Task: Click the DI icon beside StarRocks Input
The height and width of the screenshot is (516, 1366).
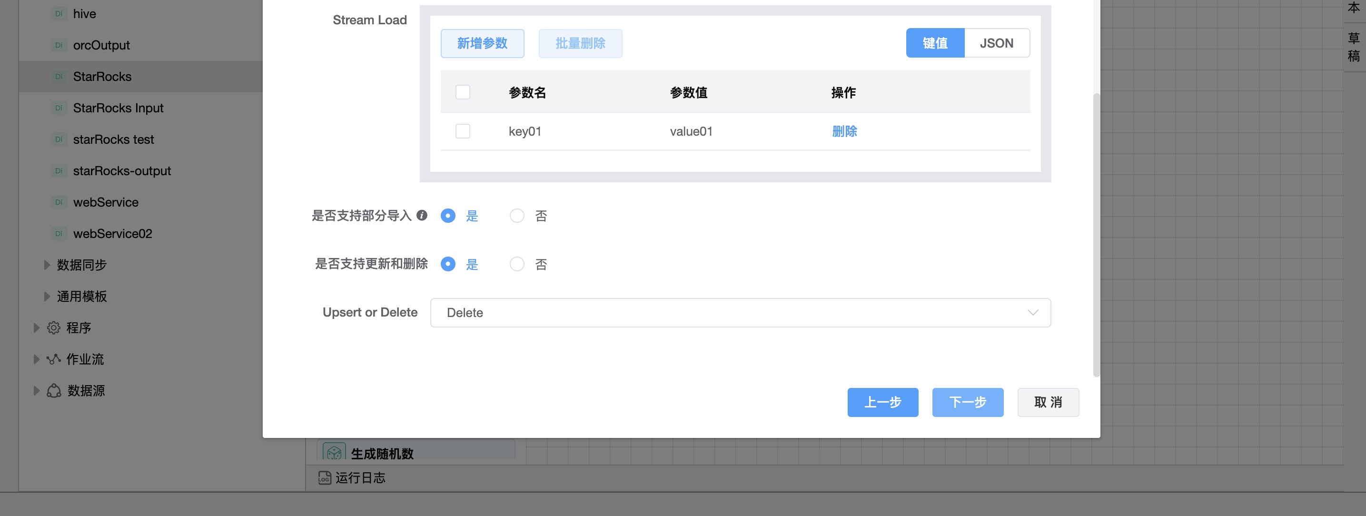Action: (x=59, y=108)
